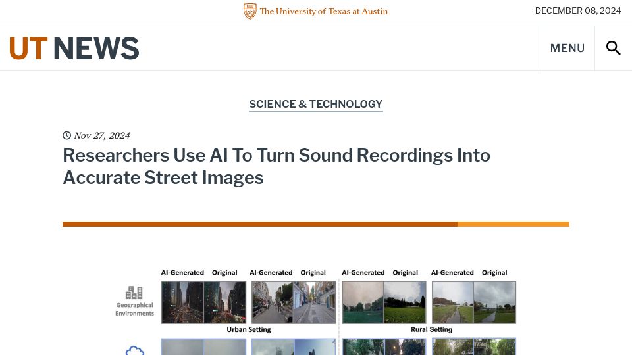Click the Urban Setting caption
The width and height of the screenshot is (632, 355).
click(249, 329)
